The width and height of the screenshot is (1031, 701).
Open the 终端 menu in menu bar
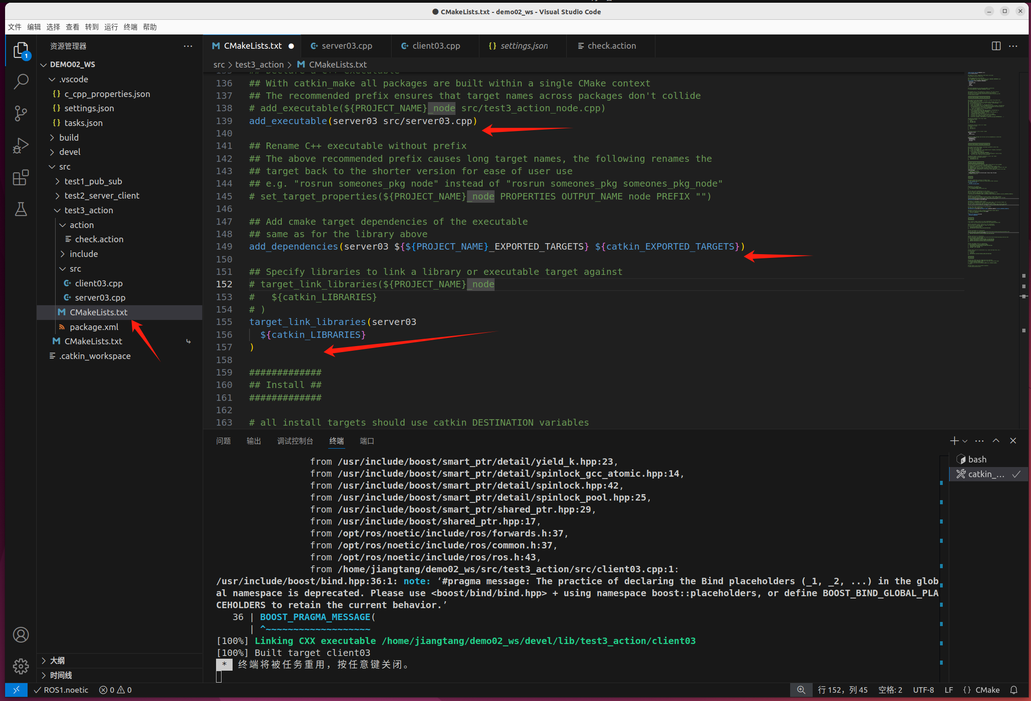click(x=130, y=27)
